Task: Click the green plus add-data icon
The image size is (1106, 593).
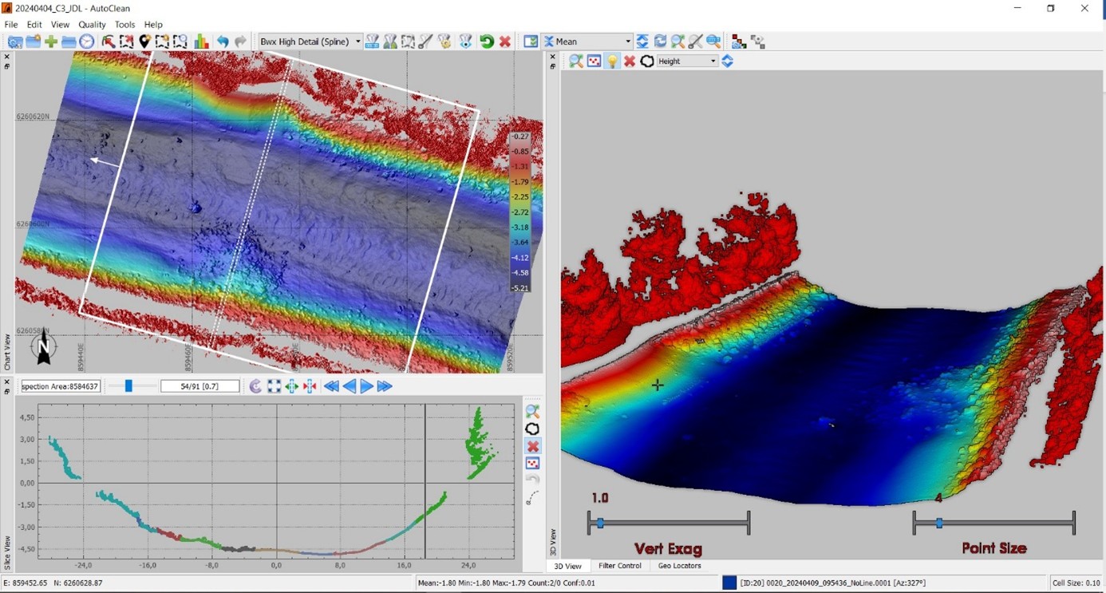Action: tap(51, 42)
